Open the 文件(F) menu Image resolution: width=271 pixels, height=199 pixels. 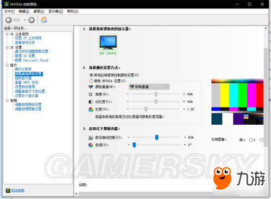point(9,11)
